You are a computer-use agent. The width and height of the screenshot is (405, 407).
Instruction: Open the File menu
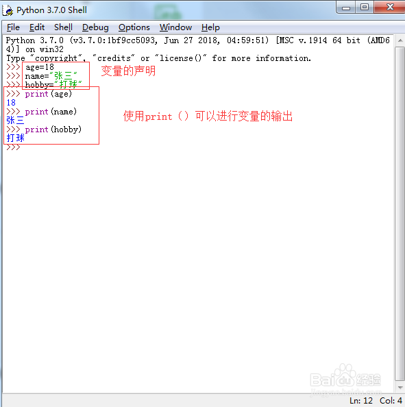tap(13, 27)
